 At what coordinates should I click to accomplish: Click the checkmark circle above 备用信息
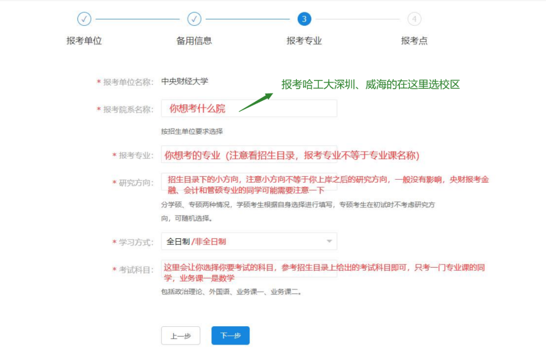tap(194, 19)
